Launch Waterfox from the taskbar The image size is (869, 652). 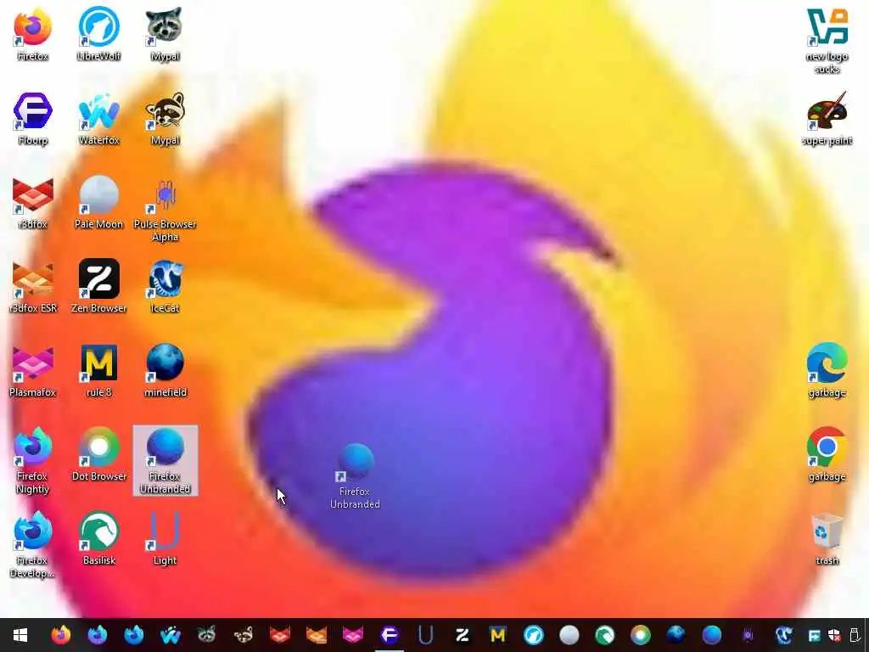click(x=170, y=635)
